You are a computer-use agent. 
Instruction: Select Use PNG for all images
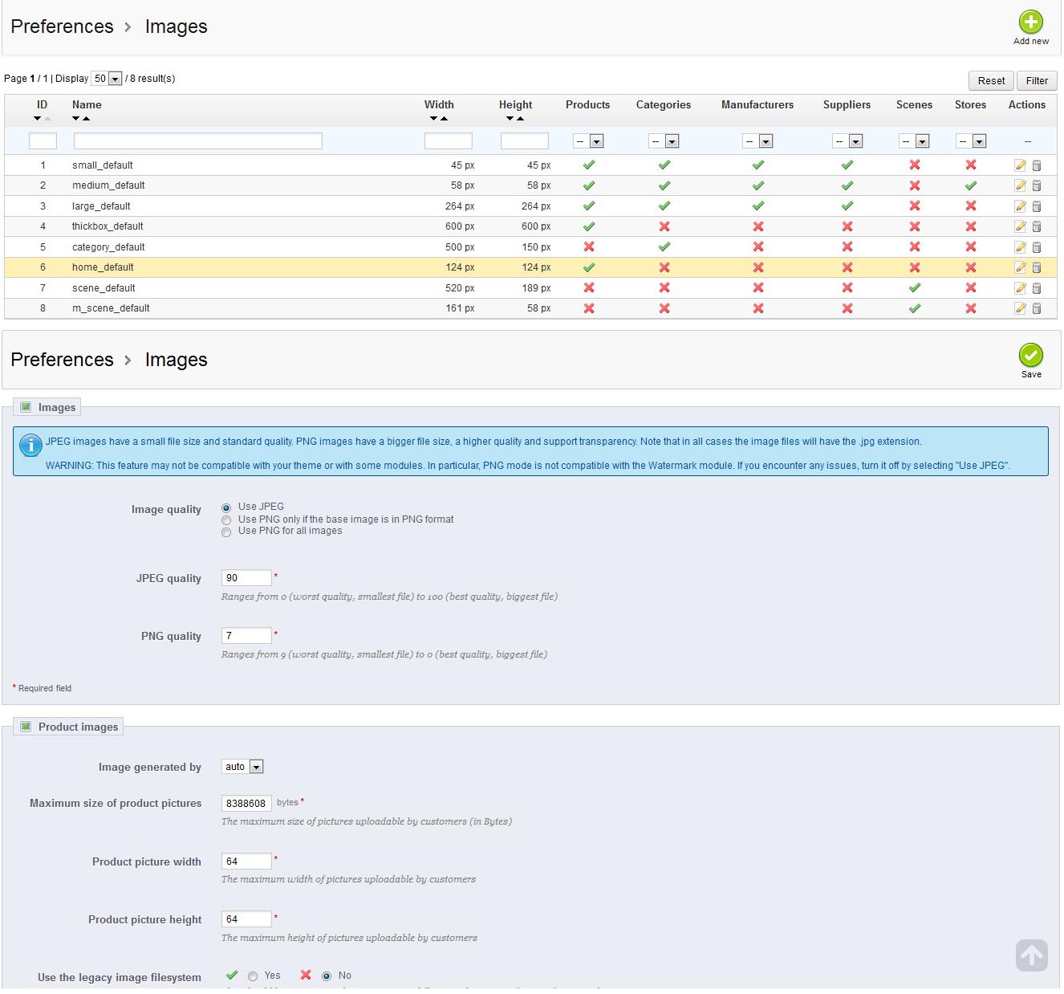tap(226, 532)
